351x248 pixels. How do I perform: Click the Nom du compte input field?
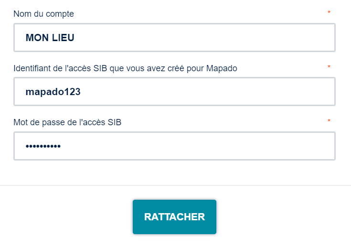click(191, 37)
